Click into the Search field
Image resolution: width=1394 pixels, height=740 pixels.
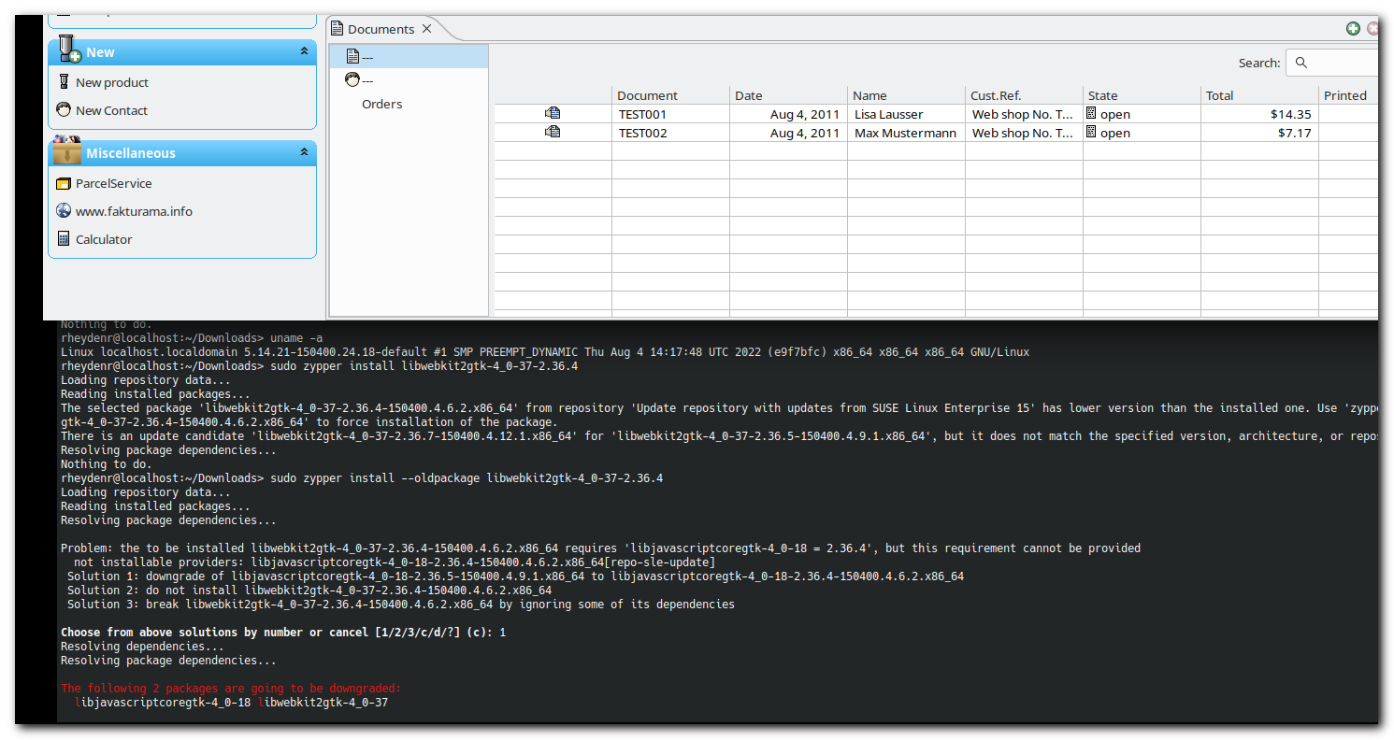(1332, 64)
